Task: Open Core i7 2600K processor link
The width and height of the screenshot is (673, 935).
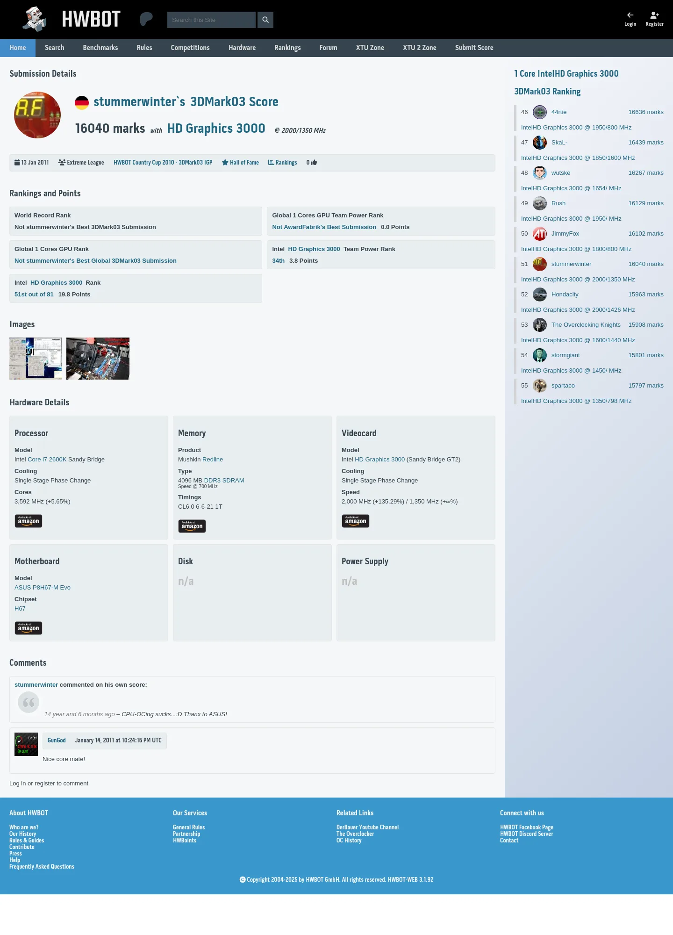Action: click(47, 460)
